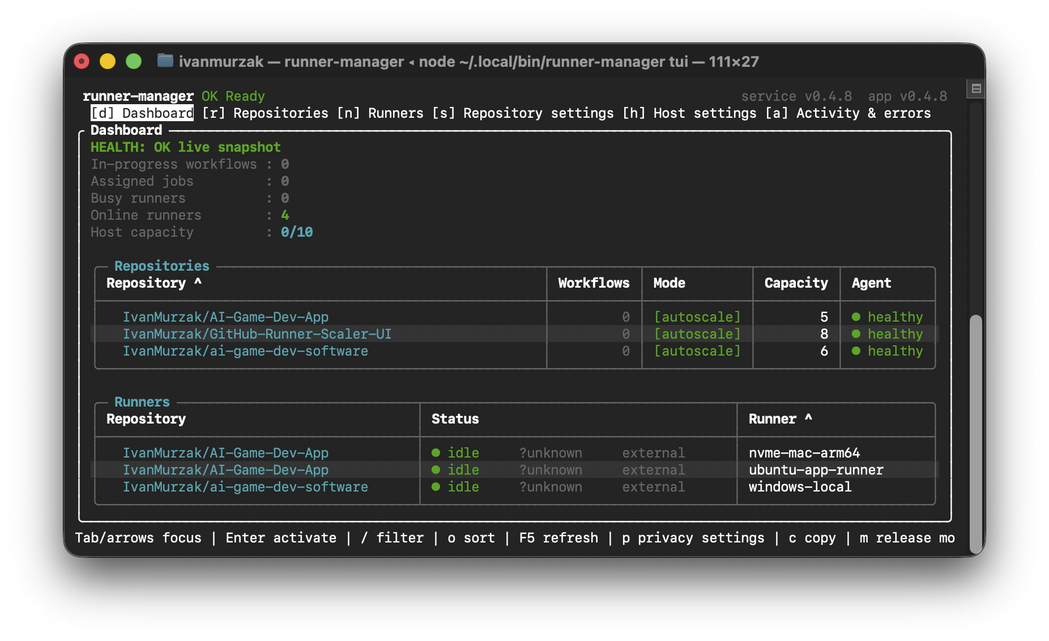Click the HEALTH: OK live snapshot line
Image resolution: width=1049 pixels, height=641 pixels.
pyautogui.click(x=186, y=147)
